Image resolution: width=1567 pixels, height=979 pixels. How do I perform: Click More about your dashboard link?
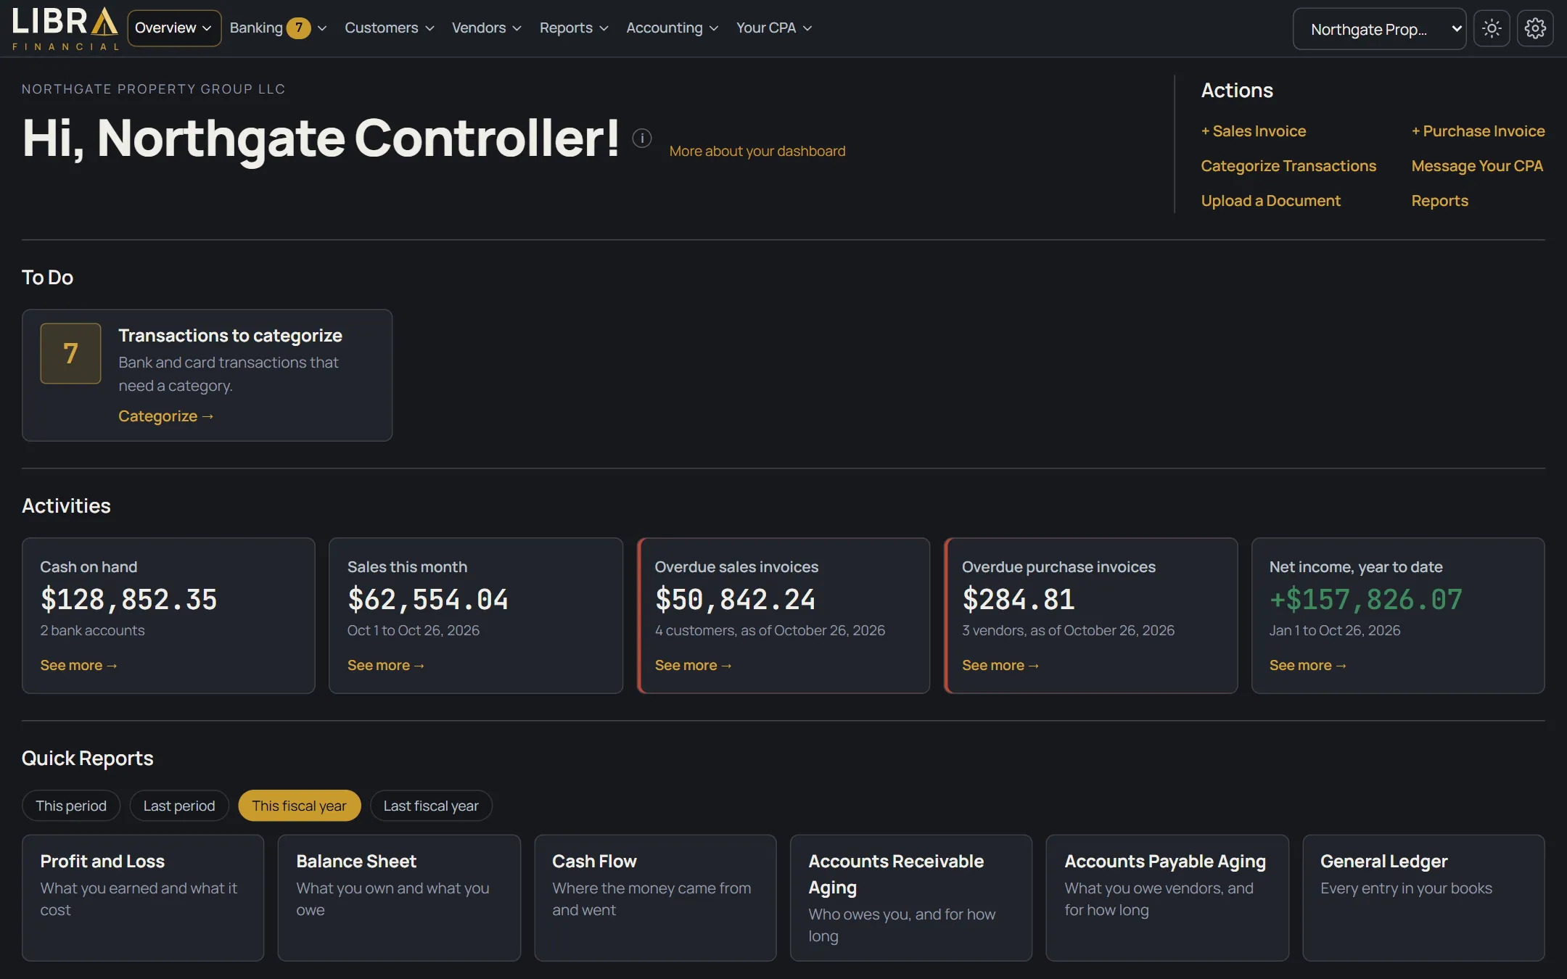point(757,151)
